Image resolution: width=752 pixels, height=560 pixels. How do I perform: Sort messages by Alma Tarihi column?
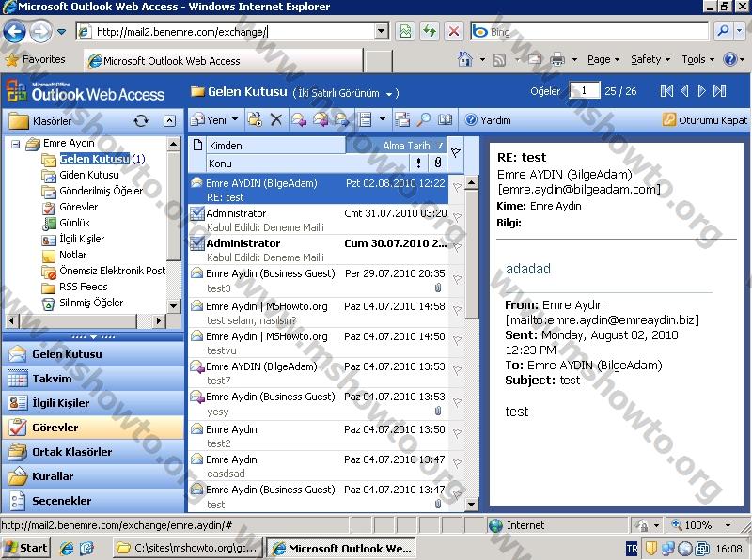click(397, 146)
